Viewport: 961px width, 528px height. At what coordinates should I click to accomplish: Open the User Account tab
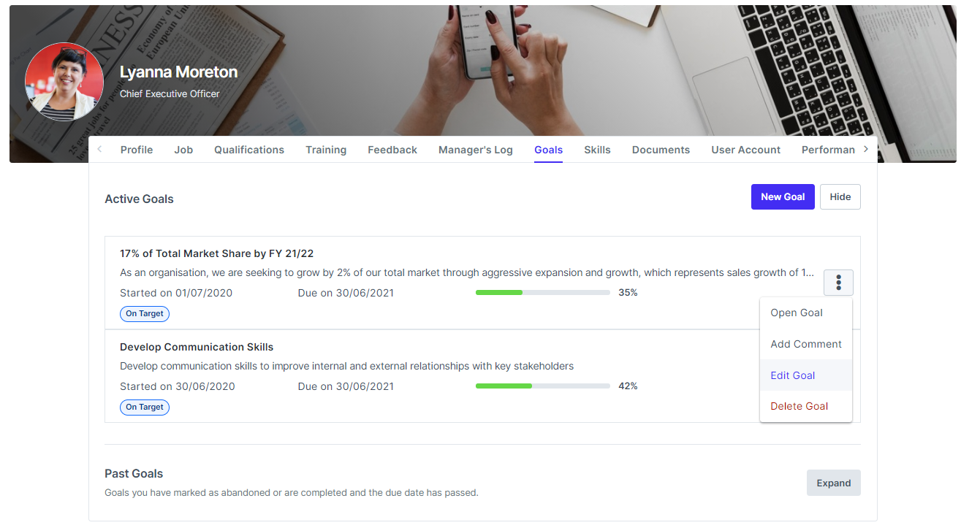click(x=745, y=149)
